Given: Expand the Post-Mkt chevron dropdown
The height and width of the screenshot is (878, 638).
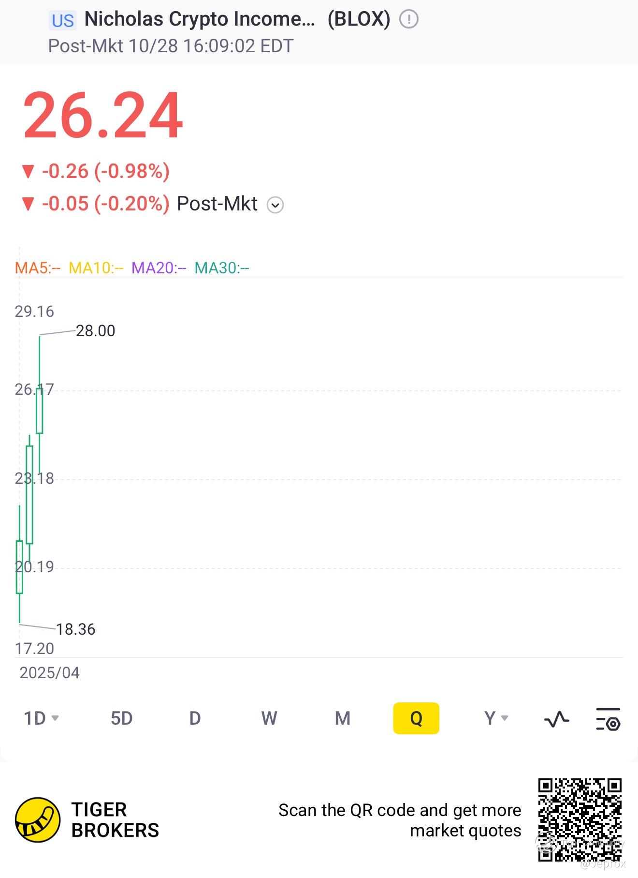Looking at the screenshot, I should (x=275, y=205).
